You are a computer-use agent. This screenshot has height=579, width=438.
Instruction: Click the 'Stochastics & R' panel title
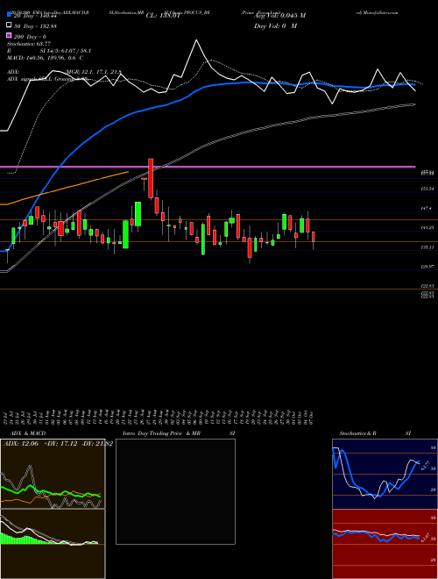click(358, 433)
